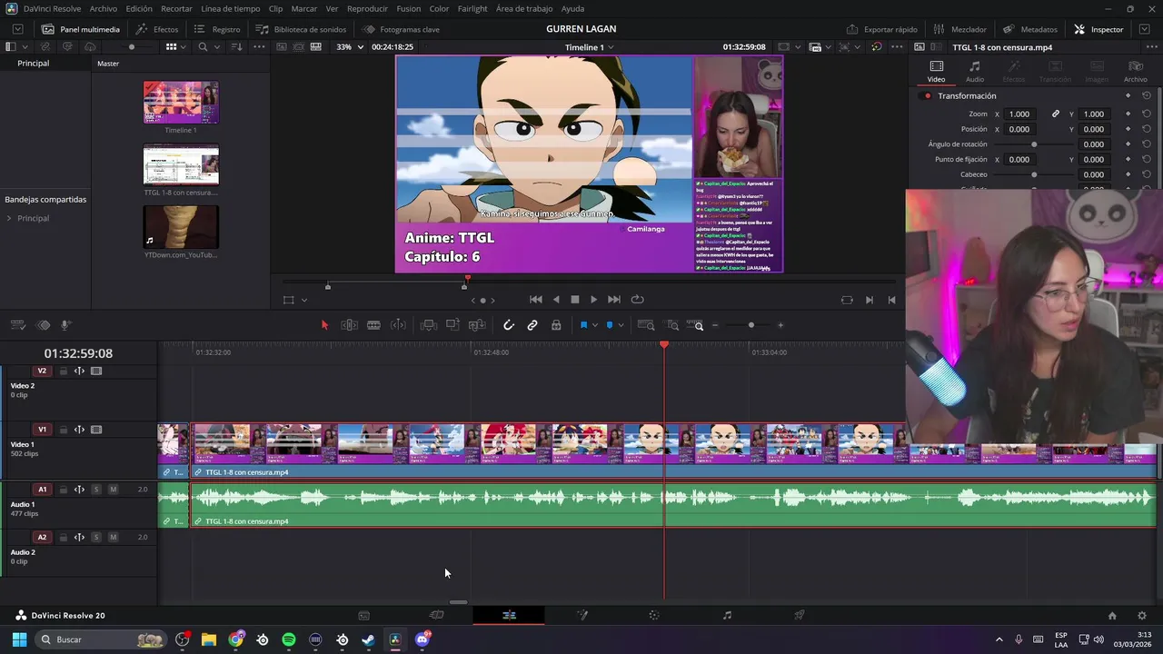Toggle the Inspector panel button
The width and height of the screenshot is (1163, 654).
click(1098, 29)
